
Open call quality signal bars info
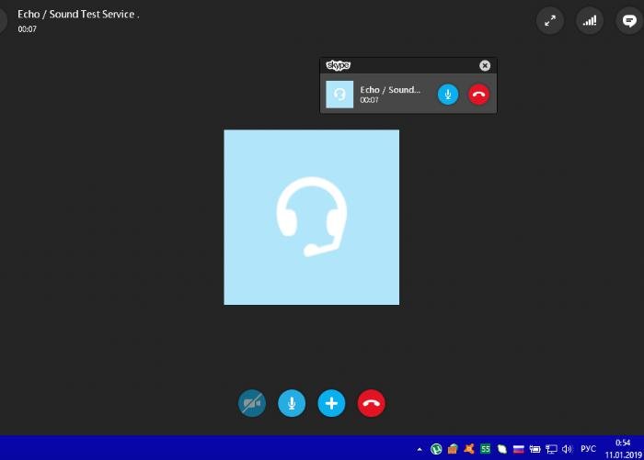tap(590, 20)
